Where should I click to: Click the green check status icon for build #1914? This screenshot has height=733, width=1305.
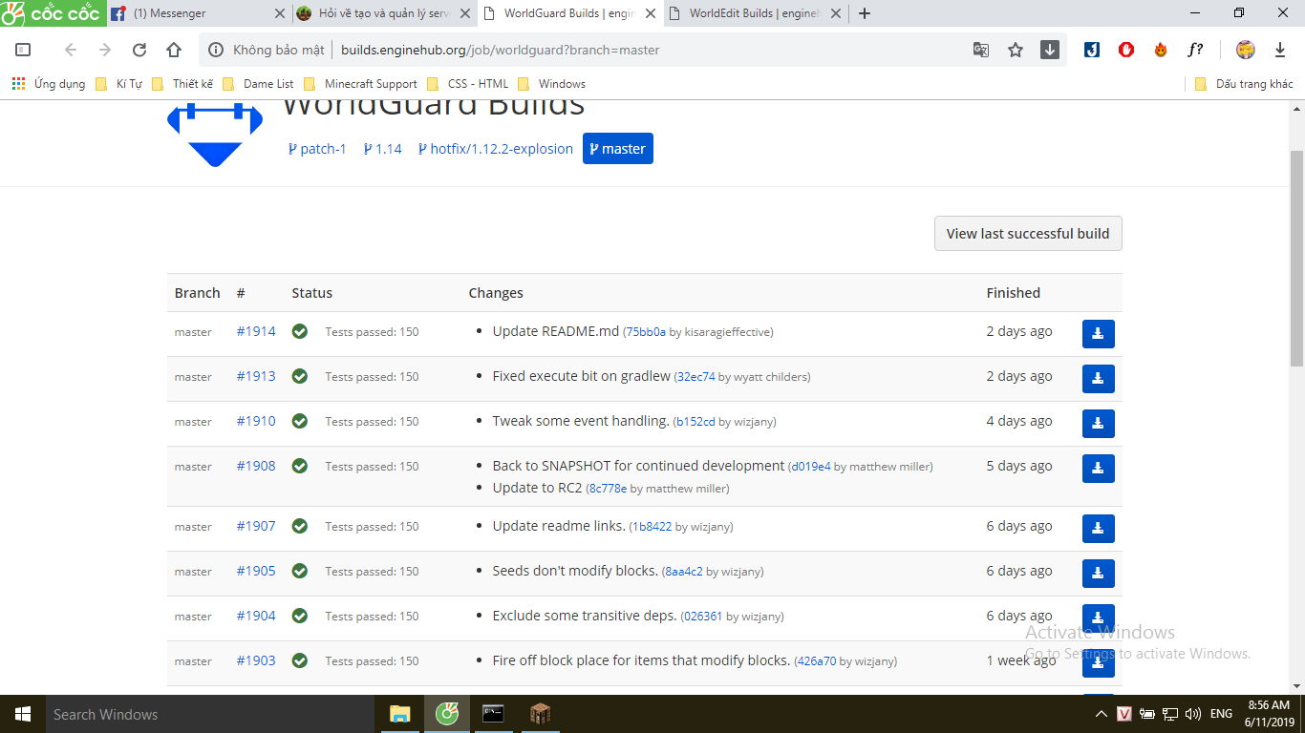(x=300, y=331)
